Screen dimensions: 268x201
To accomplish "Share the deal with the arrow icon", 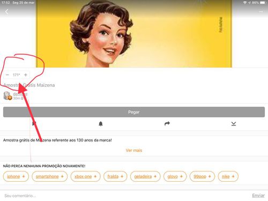I will click(167, 123).
